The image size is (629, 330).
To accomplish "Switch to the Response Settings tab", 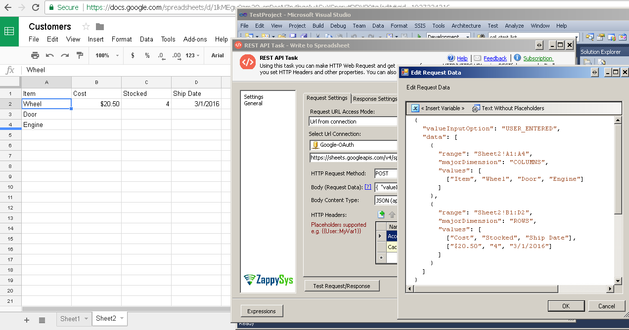I will click(374, 97).
